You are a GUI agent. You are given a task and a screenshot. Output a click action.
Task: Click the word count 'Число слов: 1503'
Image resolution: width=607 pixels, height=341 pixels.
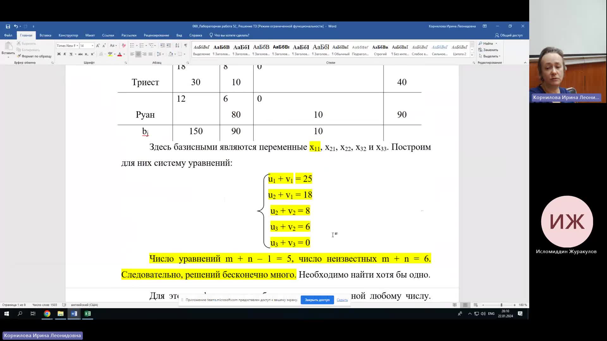tap(45, 305)
